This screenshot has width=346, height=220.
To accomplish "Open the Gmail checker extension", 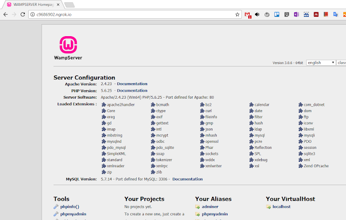I will 248,15.
